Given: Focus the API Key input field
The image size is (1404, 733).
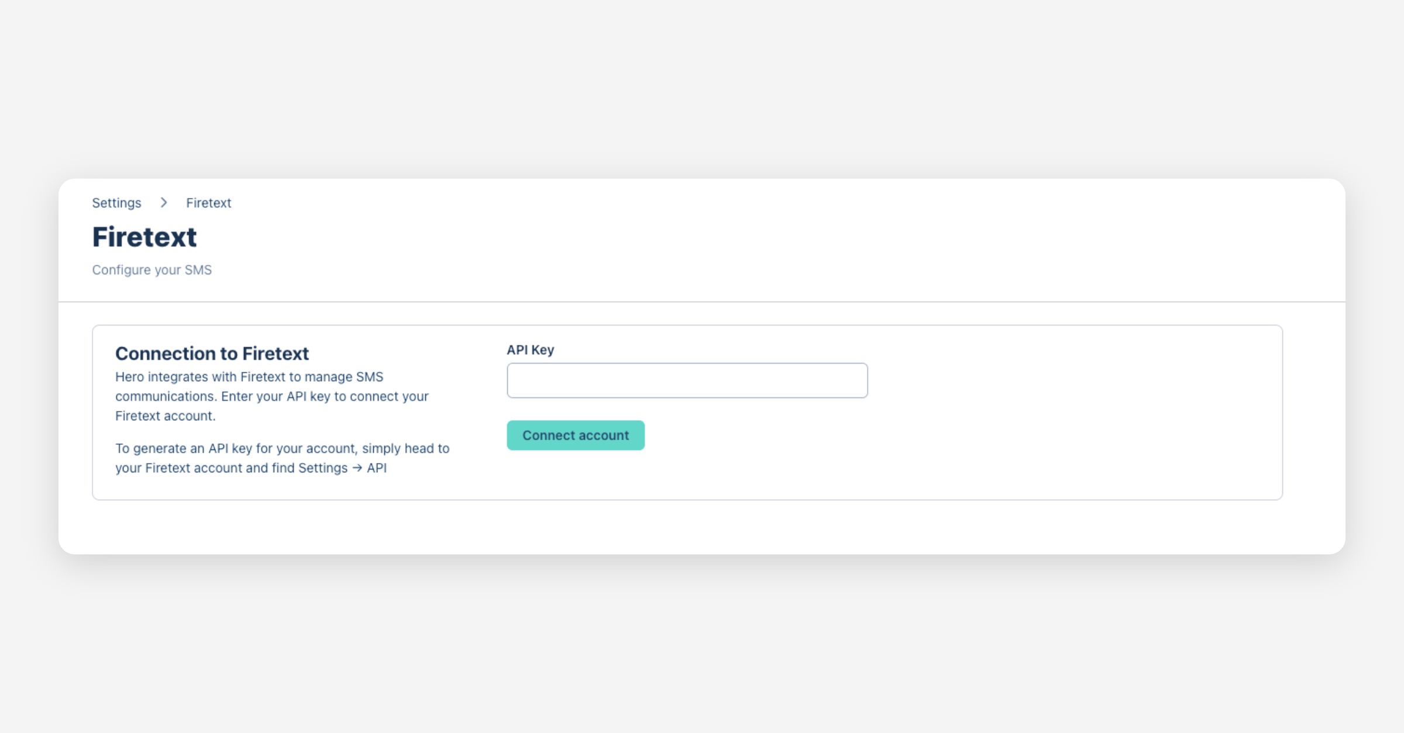Looking at the screenshot, I should tap(687, 381).
